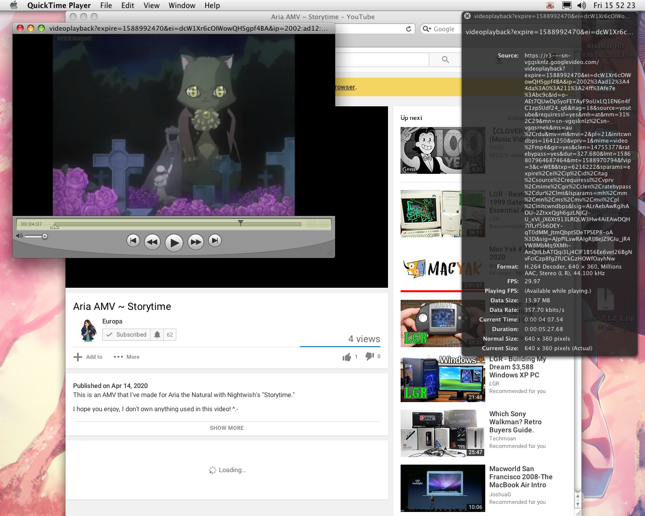
Task: Open Which Sony Walkman Retro Buyers Guide
Action: [x=515, y=422]
